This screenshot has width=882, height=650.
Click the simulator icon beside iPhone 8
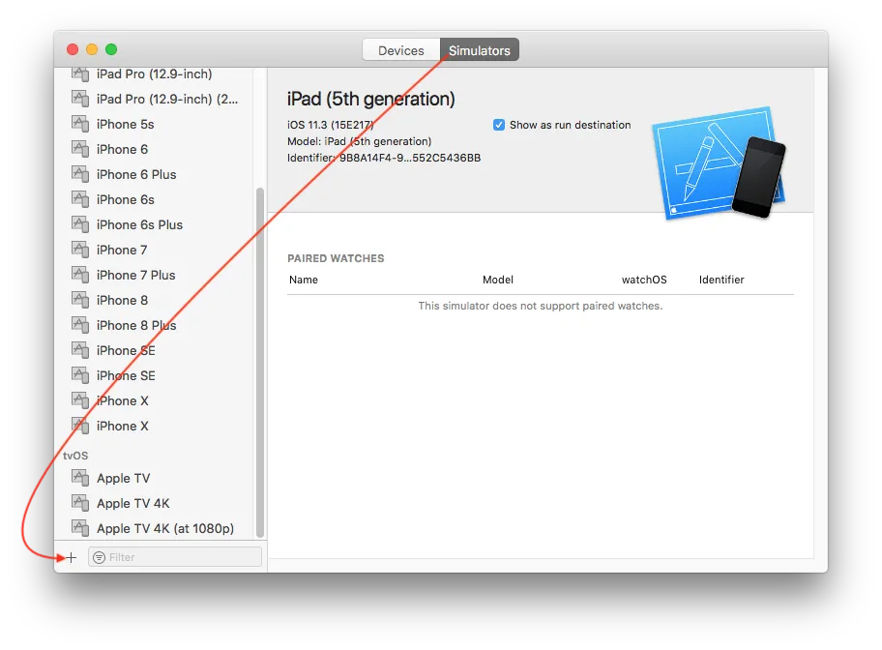point(80,300)
